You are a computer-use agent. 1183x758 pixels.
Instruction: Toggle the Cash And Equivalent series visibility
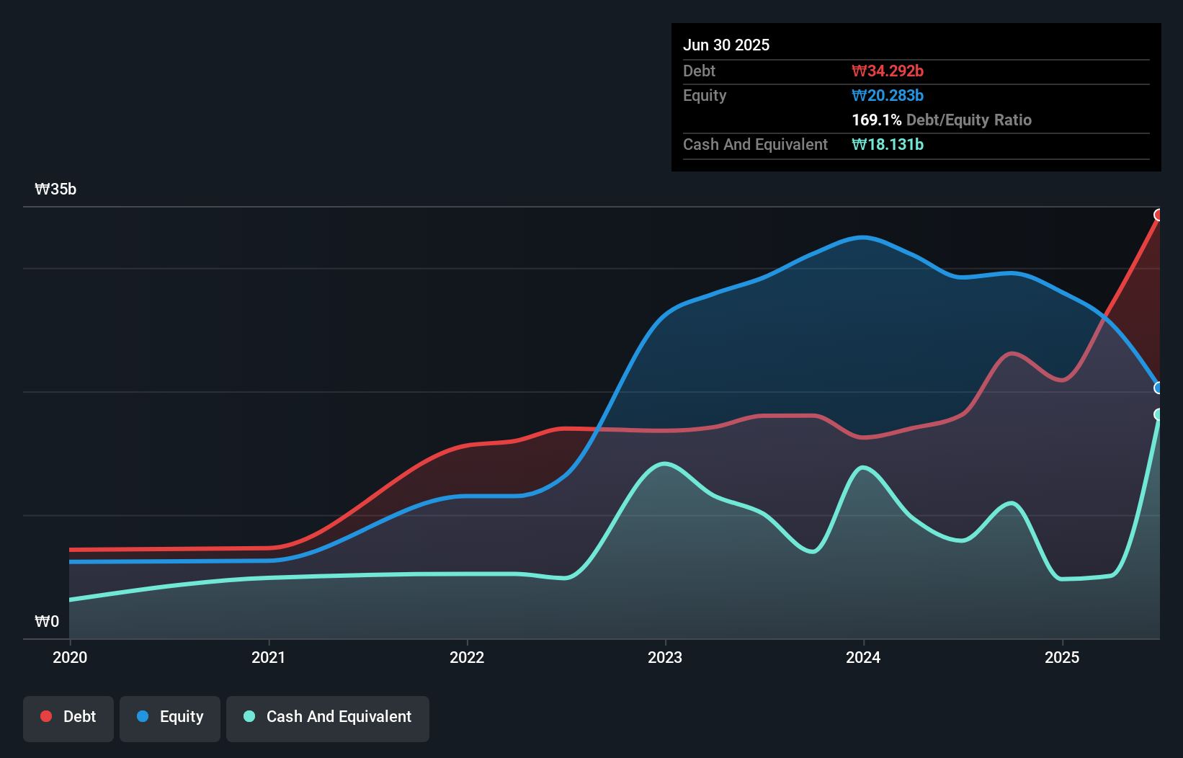328,718
